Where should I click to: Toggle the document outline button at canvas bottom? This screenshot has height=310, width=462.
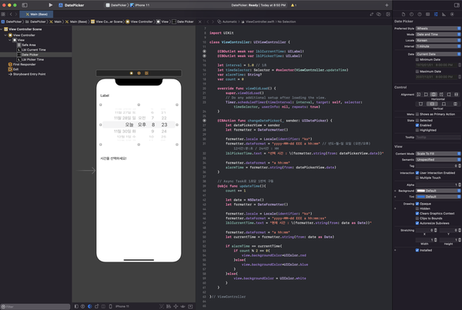(x=76, y=306)
